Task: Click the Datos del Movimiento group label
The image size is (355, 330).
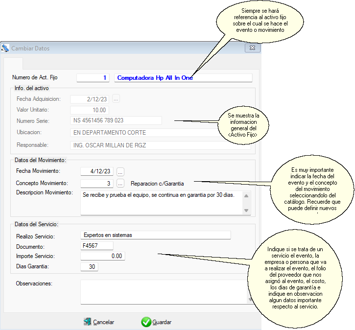Action: (40, 160)
